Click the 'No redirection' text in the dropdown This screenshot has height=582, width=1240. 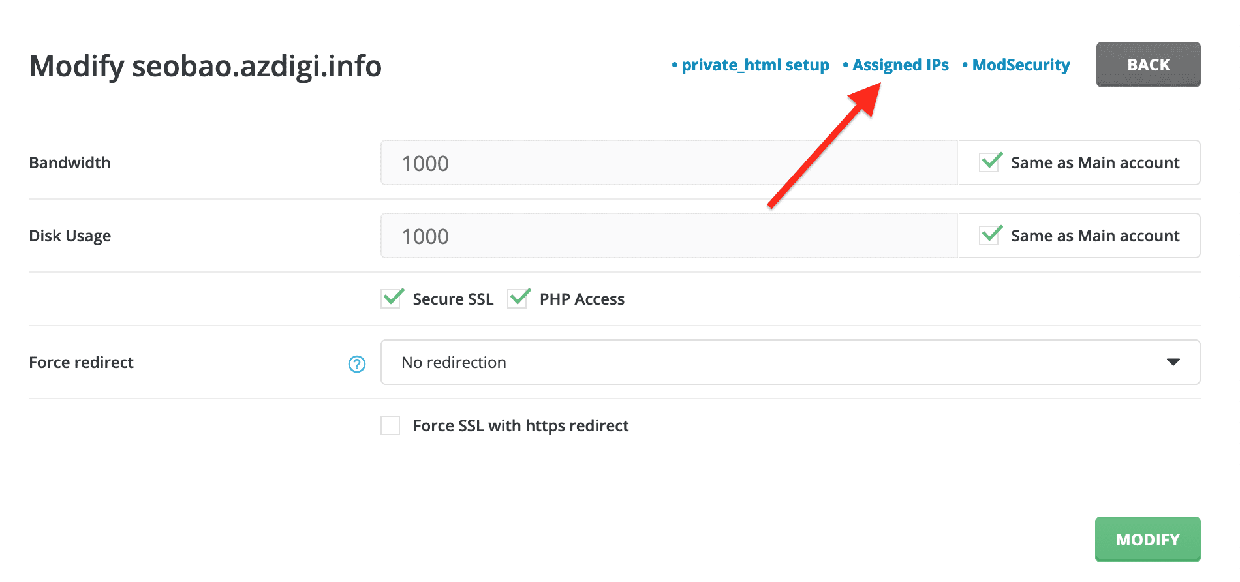tap(454, 363)
